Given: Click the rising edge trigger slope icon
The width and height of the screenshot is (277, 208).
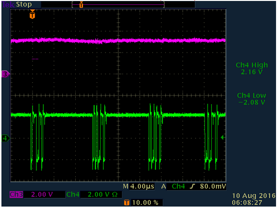Looking at the screenshot, I should coord(192,186).
